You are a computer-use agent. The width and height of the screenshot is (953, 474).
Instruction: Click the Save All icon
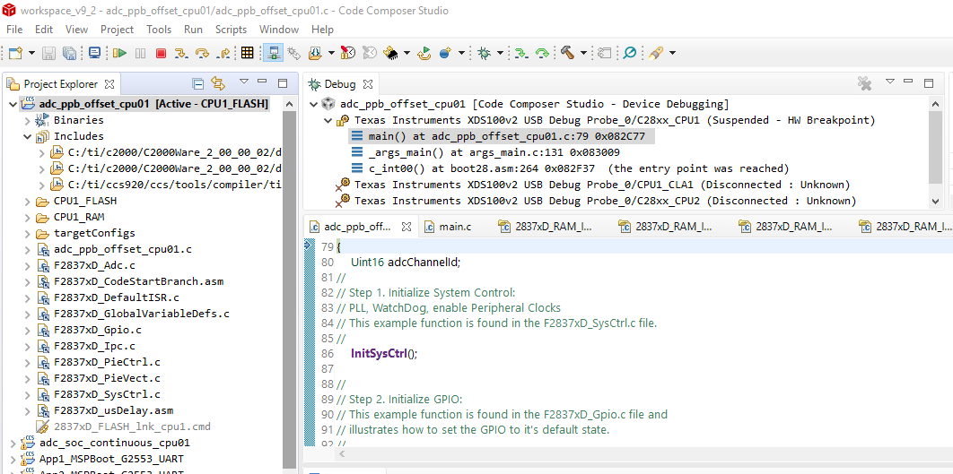69,54
